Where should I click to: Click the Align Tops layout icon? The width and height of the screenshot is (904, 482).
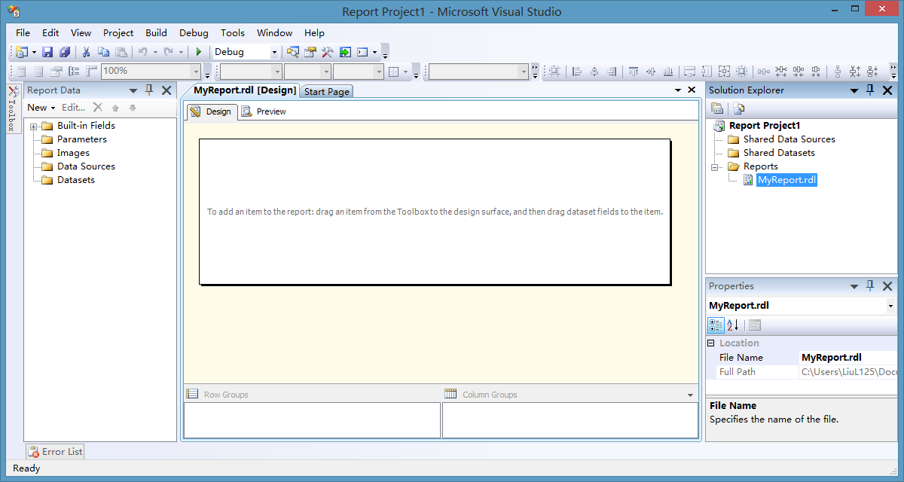(x=634, y=72)
